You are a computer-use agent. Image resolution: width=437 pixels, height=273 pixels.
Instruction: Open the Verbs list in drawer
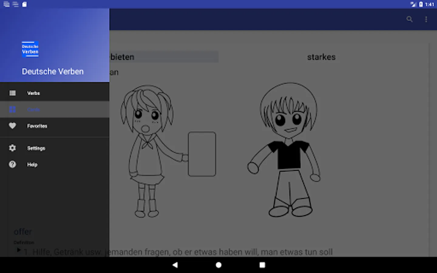(55, 93)
